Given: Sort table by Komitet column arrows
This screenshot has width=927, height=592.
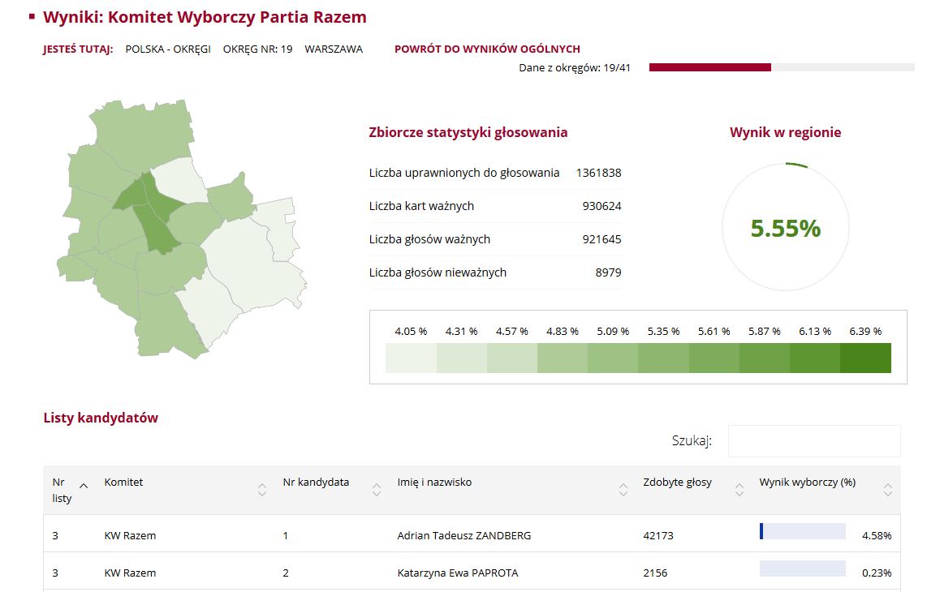Looking at the screenshot, I should coord(262,490).
